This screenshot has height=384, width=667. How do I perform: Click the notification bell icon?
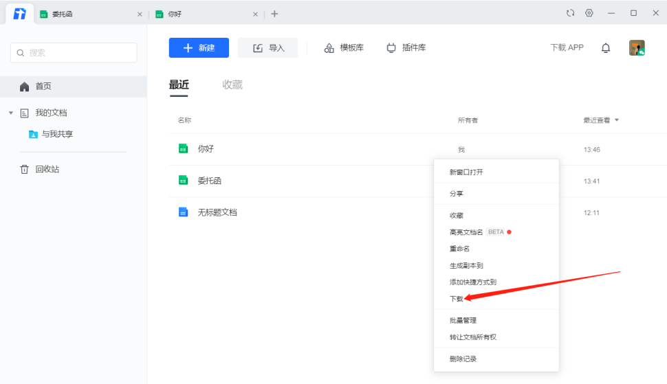coord(606,47)
